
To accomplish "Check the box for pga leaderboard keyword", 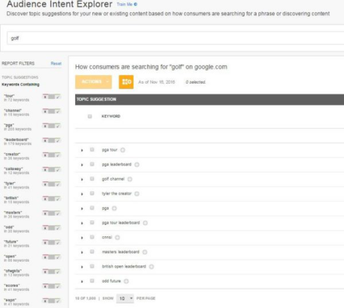I will click(x=92, y=164).
